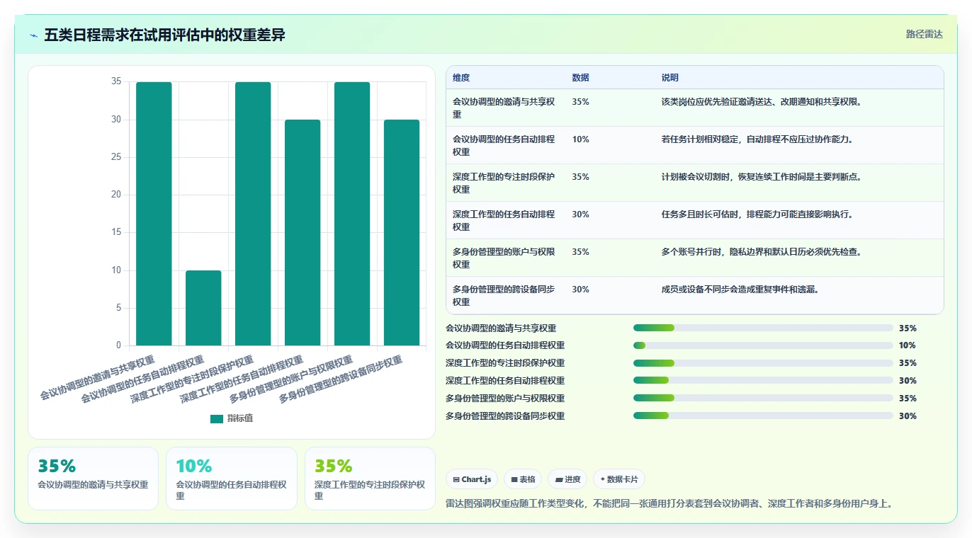972x538 pixels.
Task: Click the 数据 column header
Action: 580,78
